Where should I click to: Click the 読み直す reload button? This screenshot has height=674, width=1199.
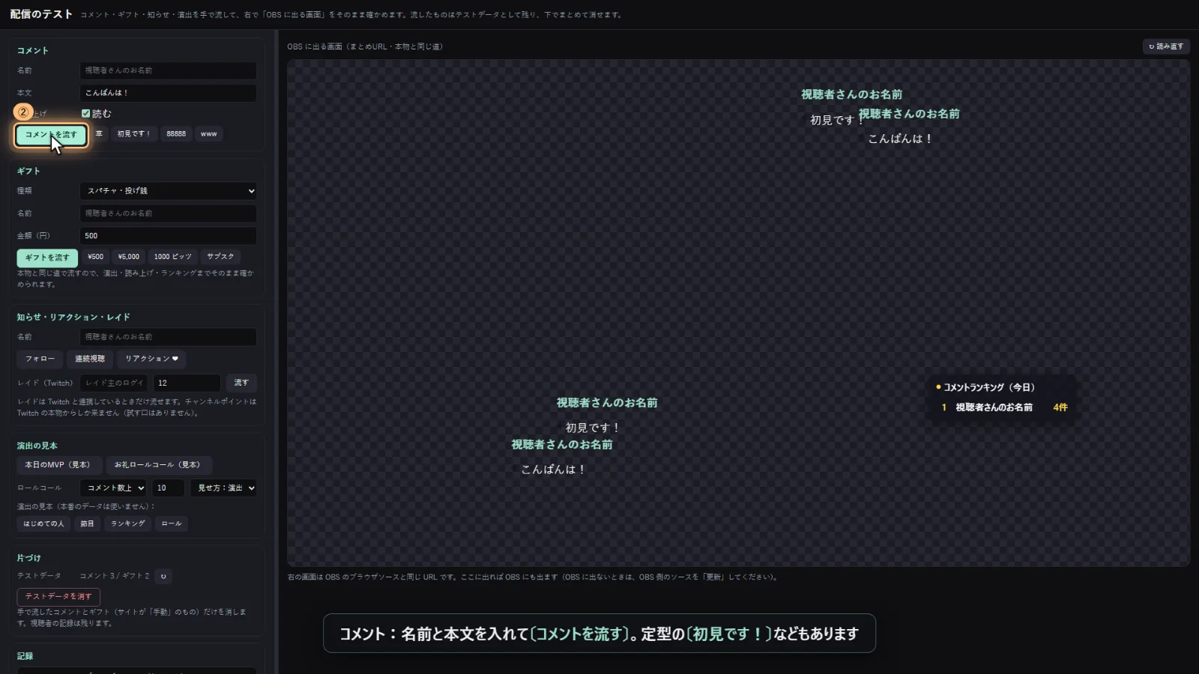(x=1166, y=46)
